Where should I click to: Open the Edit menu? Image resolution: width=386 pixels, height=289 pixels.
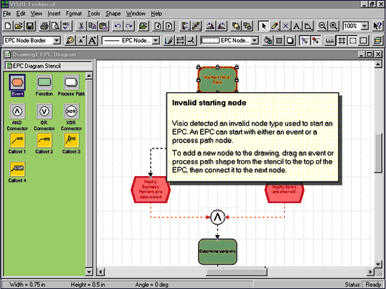click(21, 14)
